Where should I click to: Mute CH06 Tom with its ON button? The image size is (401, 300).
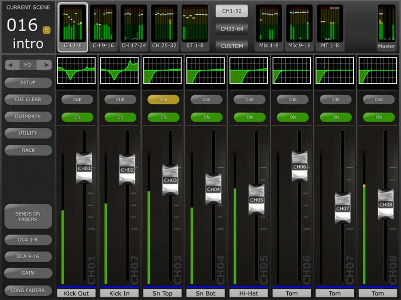coord(293,117)
